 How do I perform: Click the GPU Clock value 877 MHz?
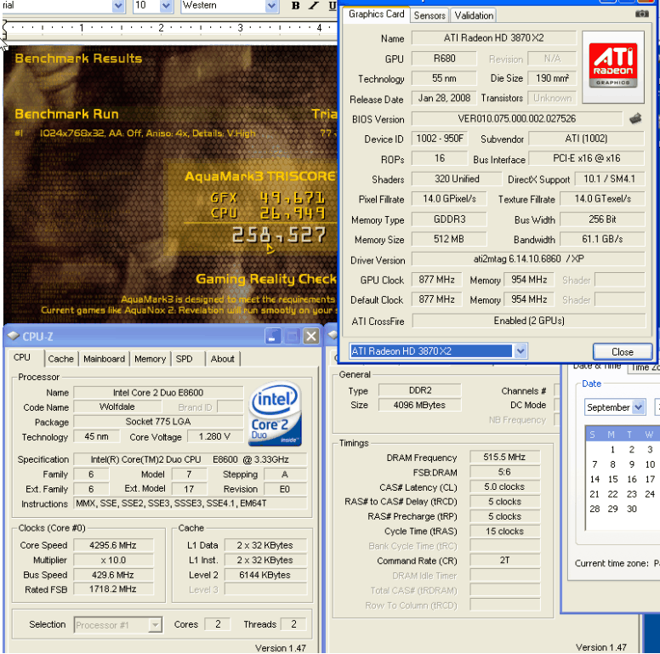coord(436,280)
